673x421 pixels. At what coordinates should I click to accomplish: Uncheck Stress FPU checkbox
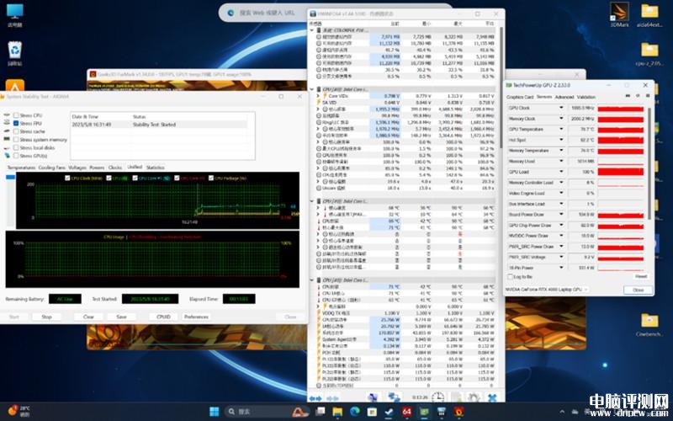[16, 123]
